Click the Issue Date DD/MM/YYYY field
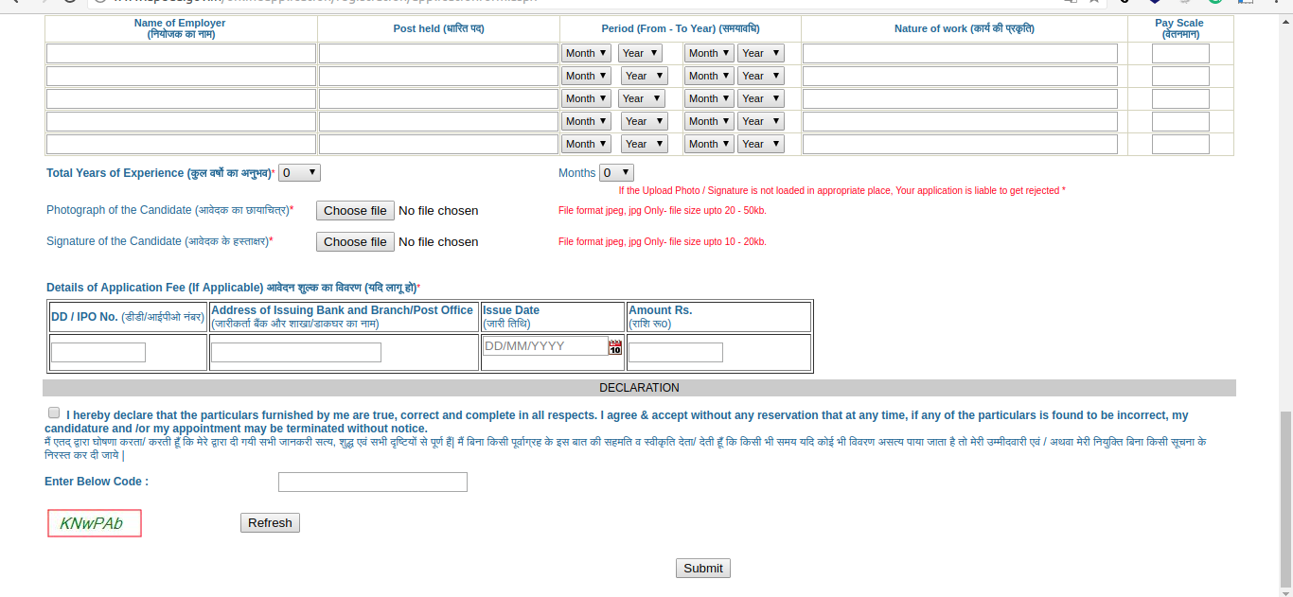This screenshot has height=597, width=1293. tap(545, 346)
